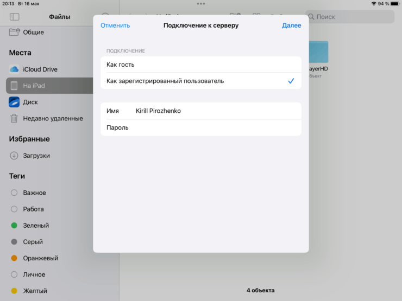Open the Загрузки favorites folder
The image size is (402, 301).
[x=36, y=156]
